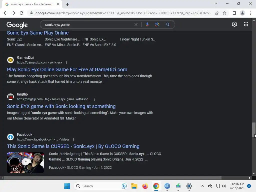This screenshot has width=256, height=192.
Task: Select the sonic.eyx game browser tab
Action: pos(32,4)
